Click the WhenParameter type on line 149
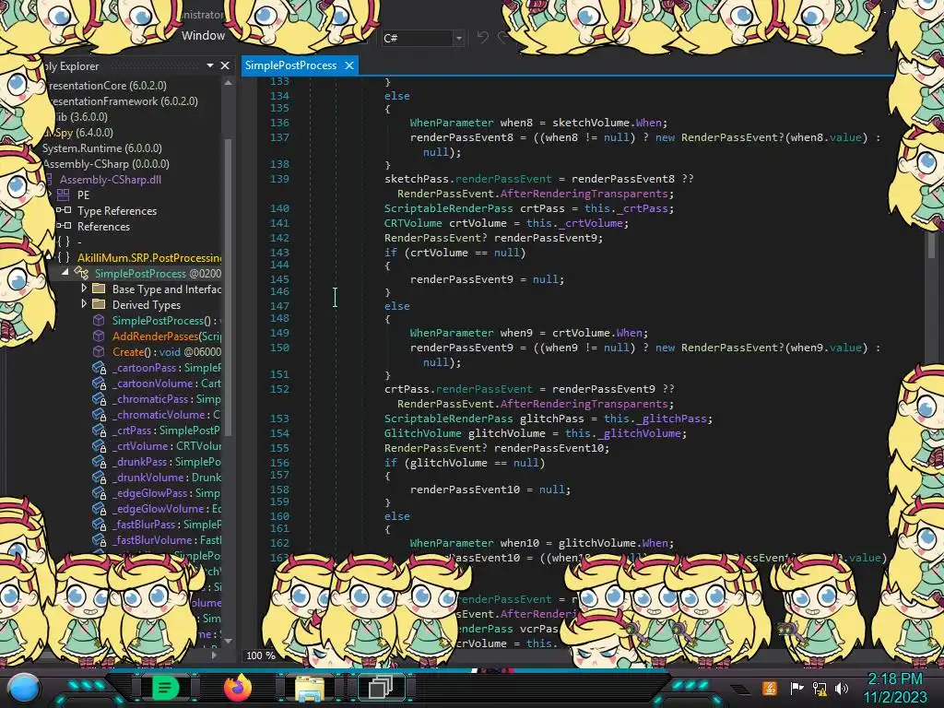Viewport: 944px width, 708px height. click(x=452, y=333)
